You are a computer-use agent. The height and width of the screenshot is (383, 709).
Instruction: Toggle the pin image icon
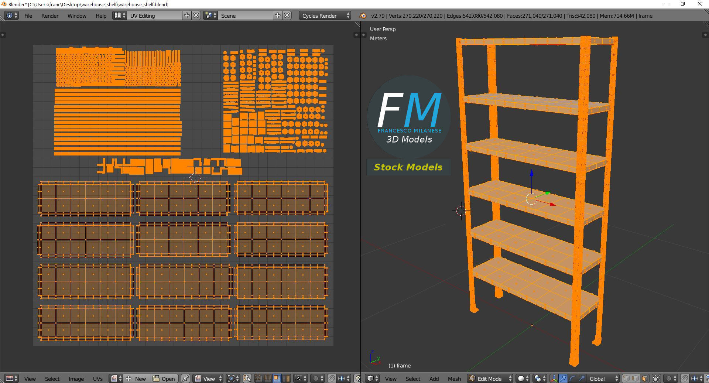click(x=185, y=379)
